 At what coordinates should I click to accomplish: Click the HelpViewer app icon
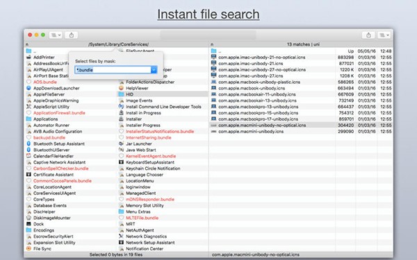tap(121, 88)
